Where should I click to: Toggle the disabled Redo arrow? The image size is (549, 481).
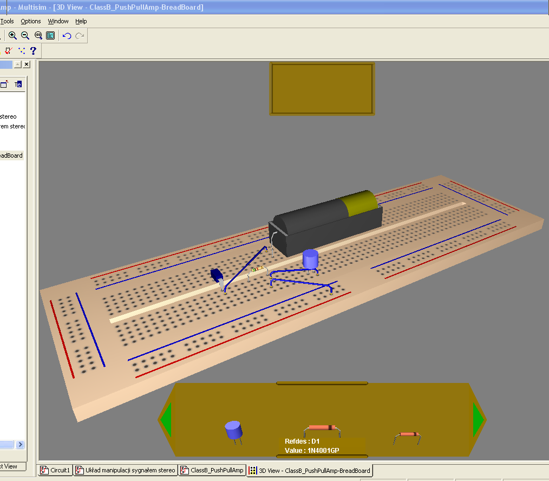point(80,35)
